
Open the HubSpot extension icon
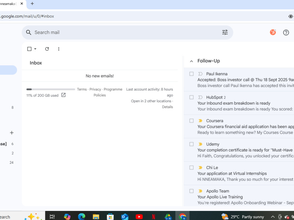coord(273,32)
